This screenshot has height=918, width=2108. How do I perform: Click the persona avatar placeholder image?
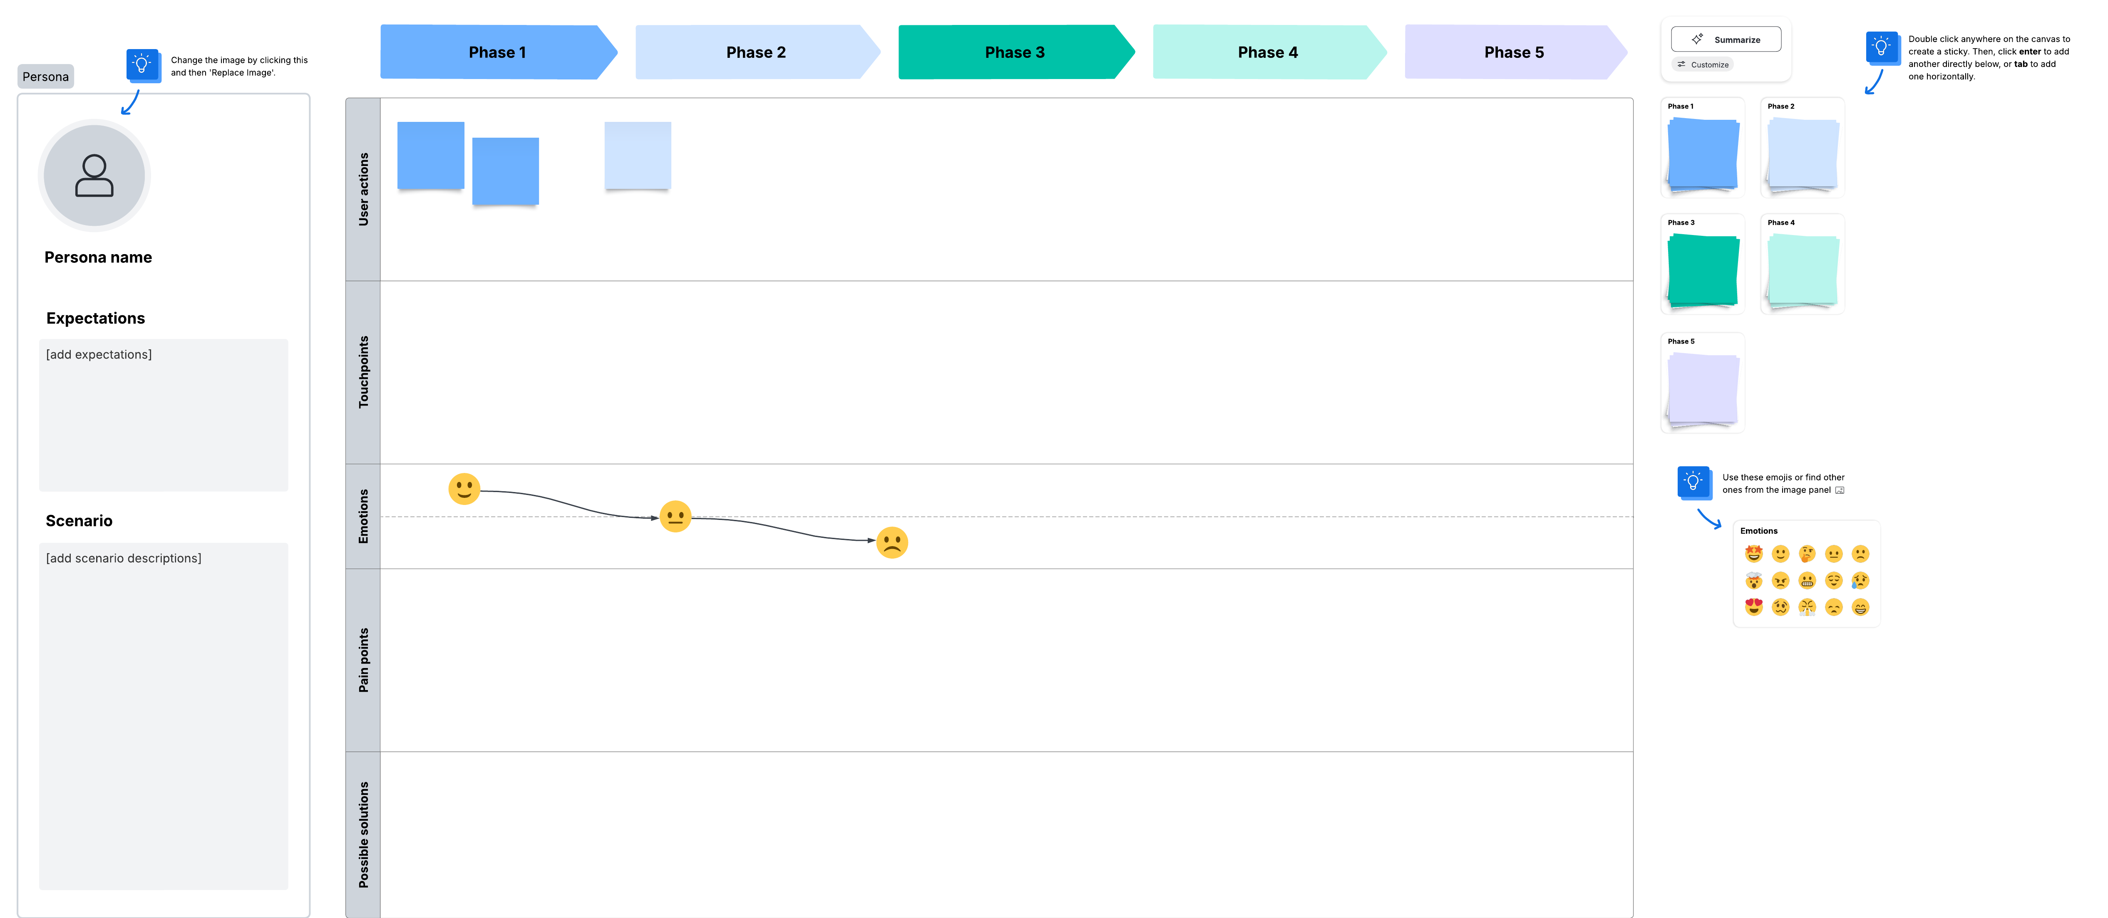point(94,175)
